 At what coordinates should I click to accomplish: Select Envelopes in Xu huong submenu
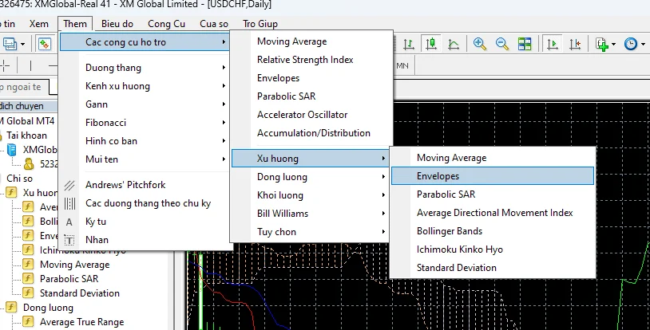point(493,176)
